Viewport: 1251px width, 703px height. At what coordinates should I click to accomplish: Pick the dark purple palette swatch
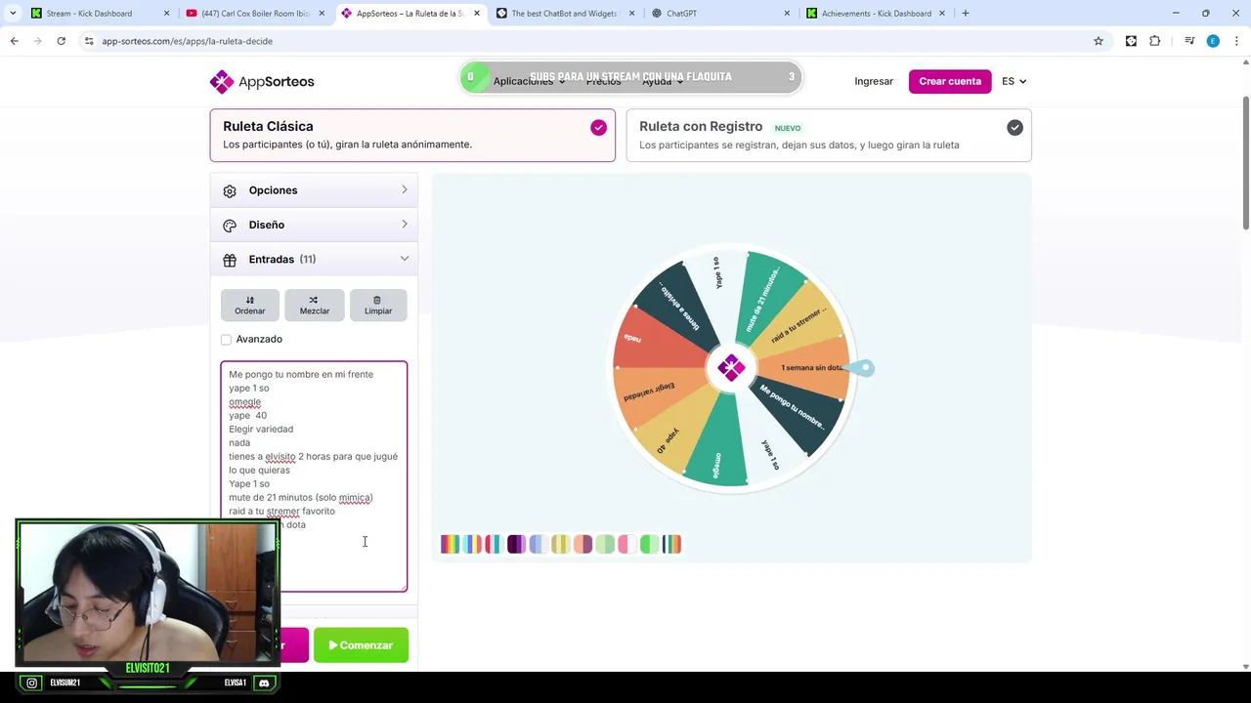click(x=516, y=544)
